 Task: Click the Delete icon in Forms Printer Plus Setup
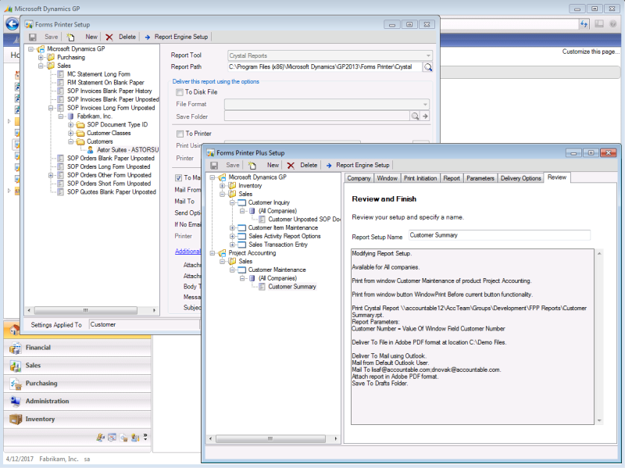point(291,166)
